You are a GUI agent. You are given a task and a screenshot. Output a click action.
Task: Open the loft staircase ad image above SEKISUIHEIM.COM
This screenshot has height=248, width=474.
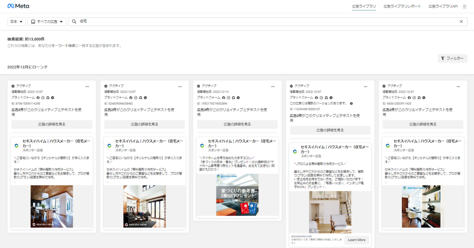coord(330,212)
